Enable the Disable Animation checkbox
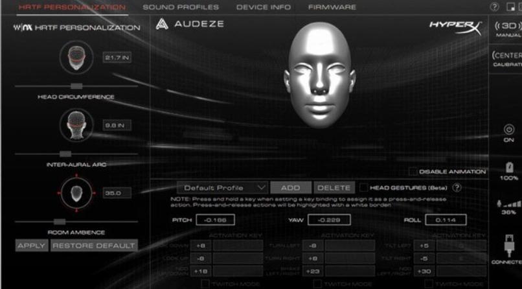This screenshot has width=522, height=289. (x=413, y=172)
